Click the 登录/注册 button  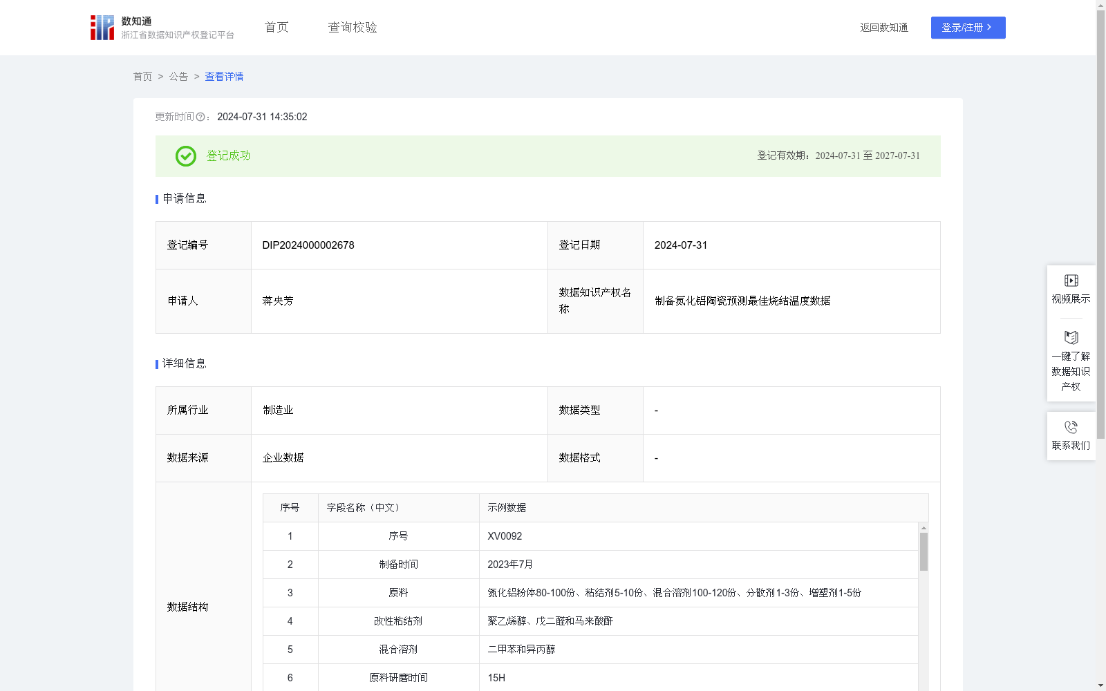point(968,28)
